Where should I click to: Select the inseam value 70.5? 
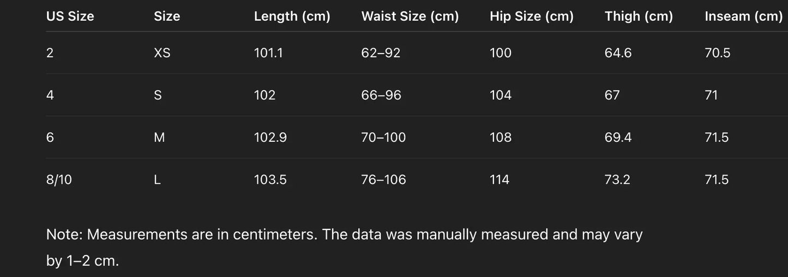tap(718, 53)
